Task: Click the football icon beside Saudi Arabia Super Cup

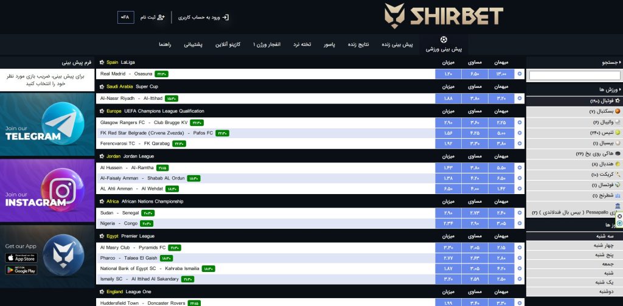Action: tap(102, 86)
